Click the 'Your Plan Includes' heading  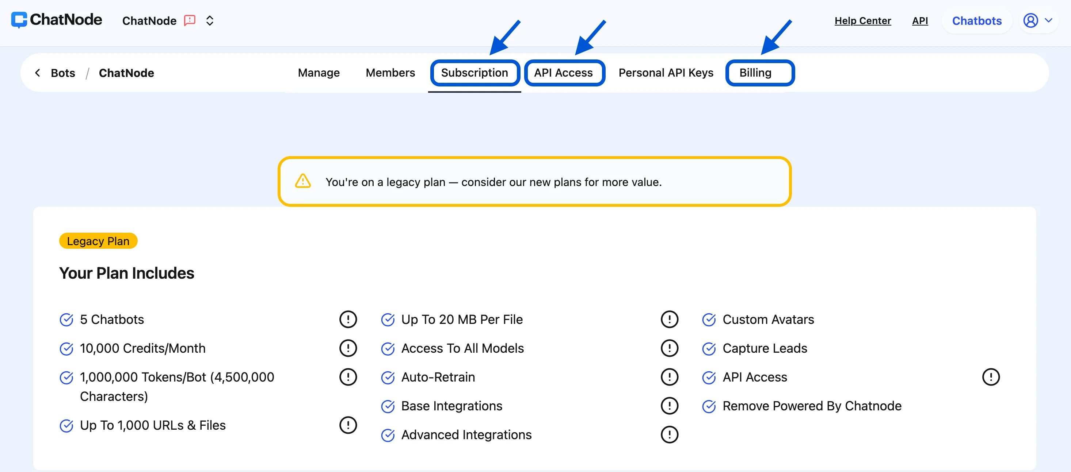[126, 273]
